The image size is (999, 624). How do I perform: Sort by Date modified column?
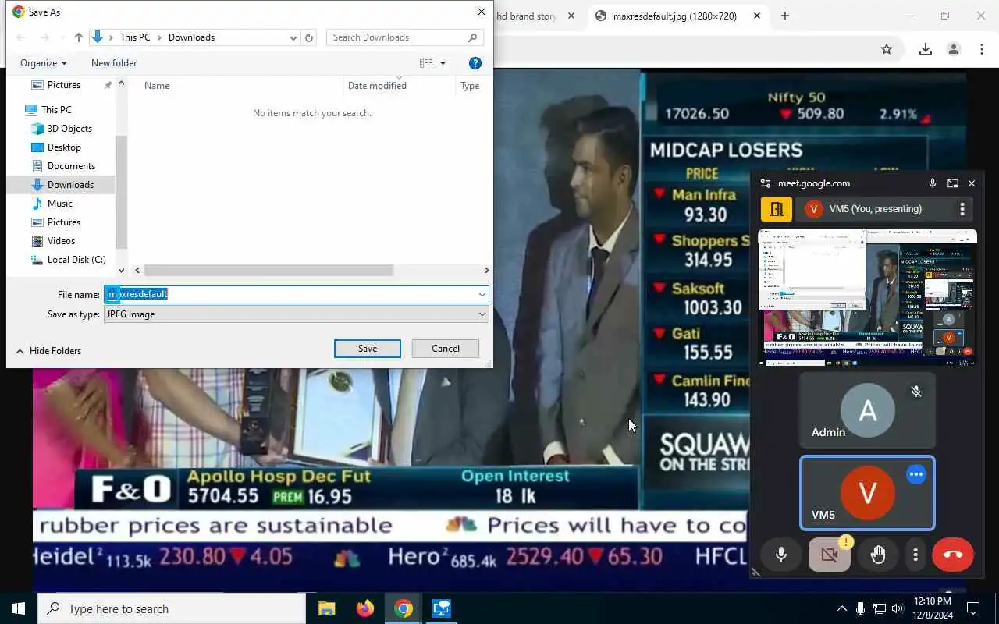(x=377, y=86)
